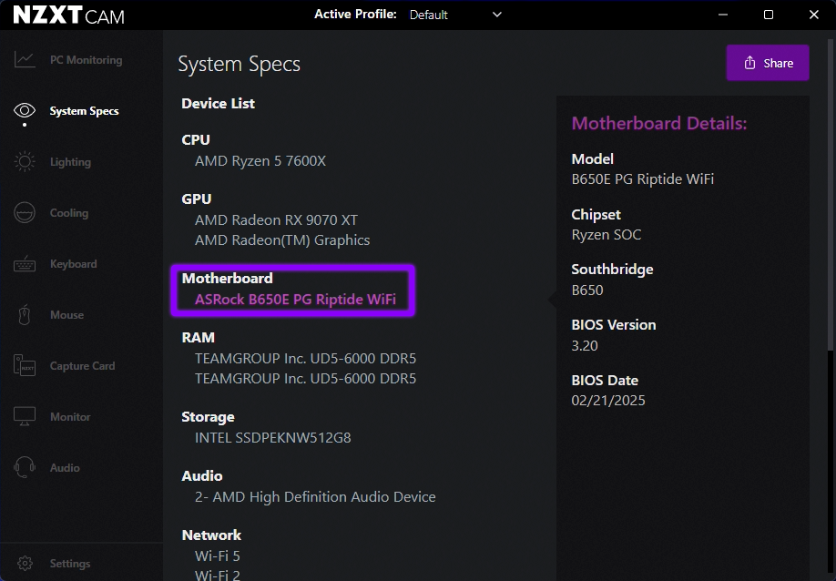Select the AMD Radeon RX 9070 XT GPU

point(275,219)
